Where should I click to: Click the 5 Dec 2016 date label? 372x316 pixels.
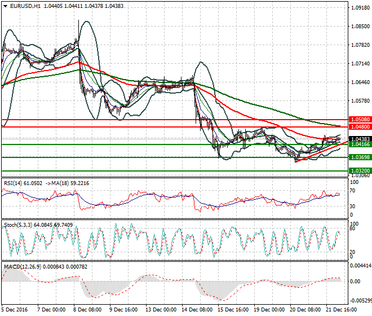tap(16, 309)
